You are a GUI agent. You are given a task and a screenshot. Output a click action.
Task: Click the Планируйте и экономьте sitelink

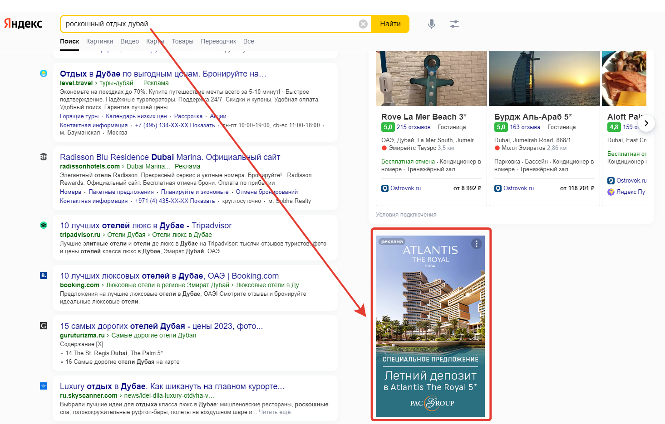click(195, 192)
